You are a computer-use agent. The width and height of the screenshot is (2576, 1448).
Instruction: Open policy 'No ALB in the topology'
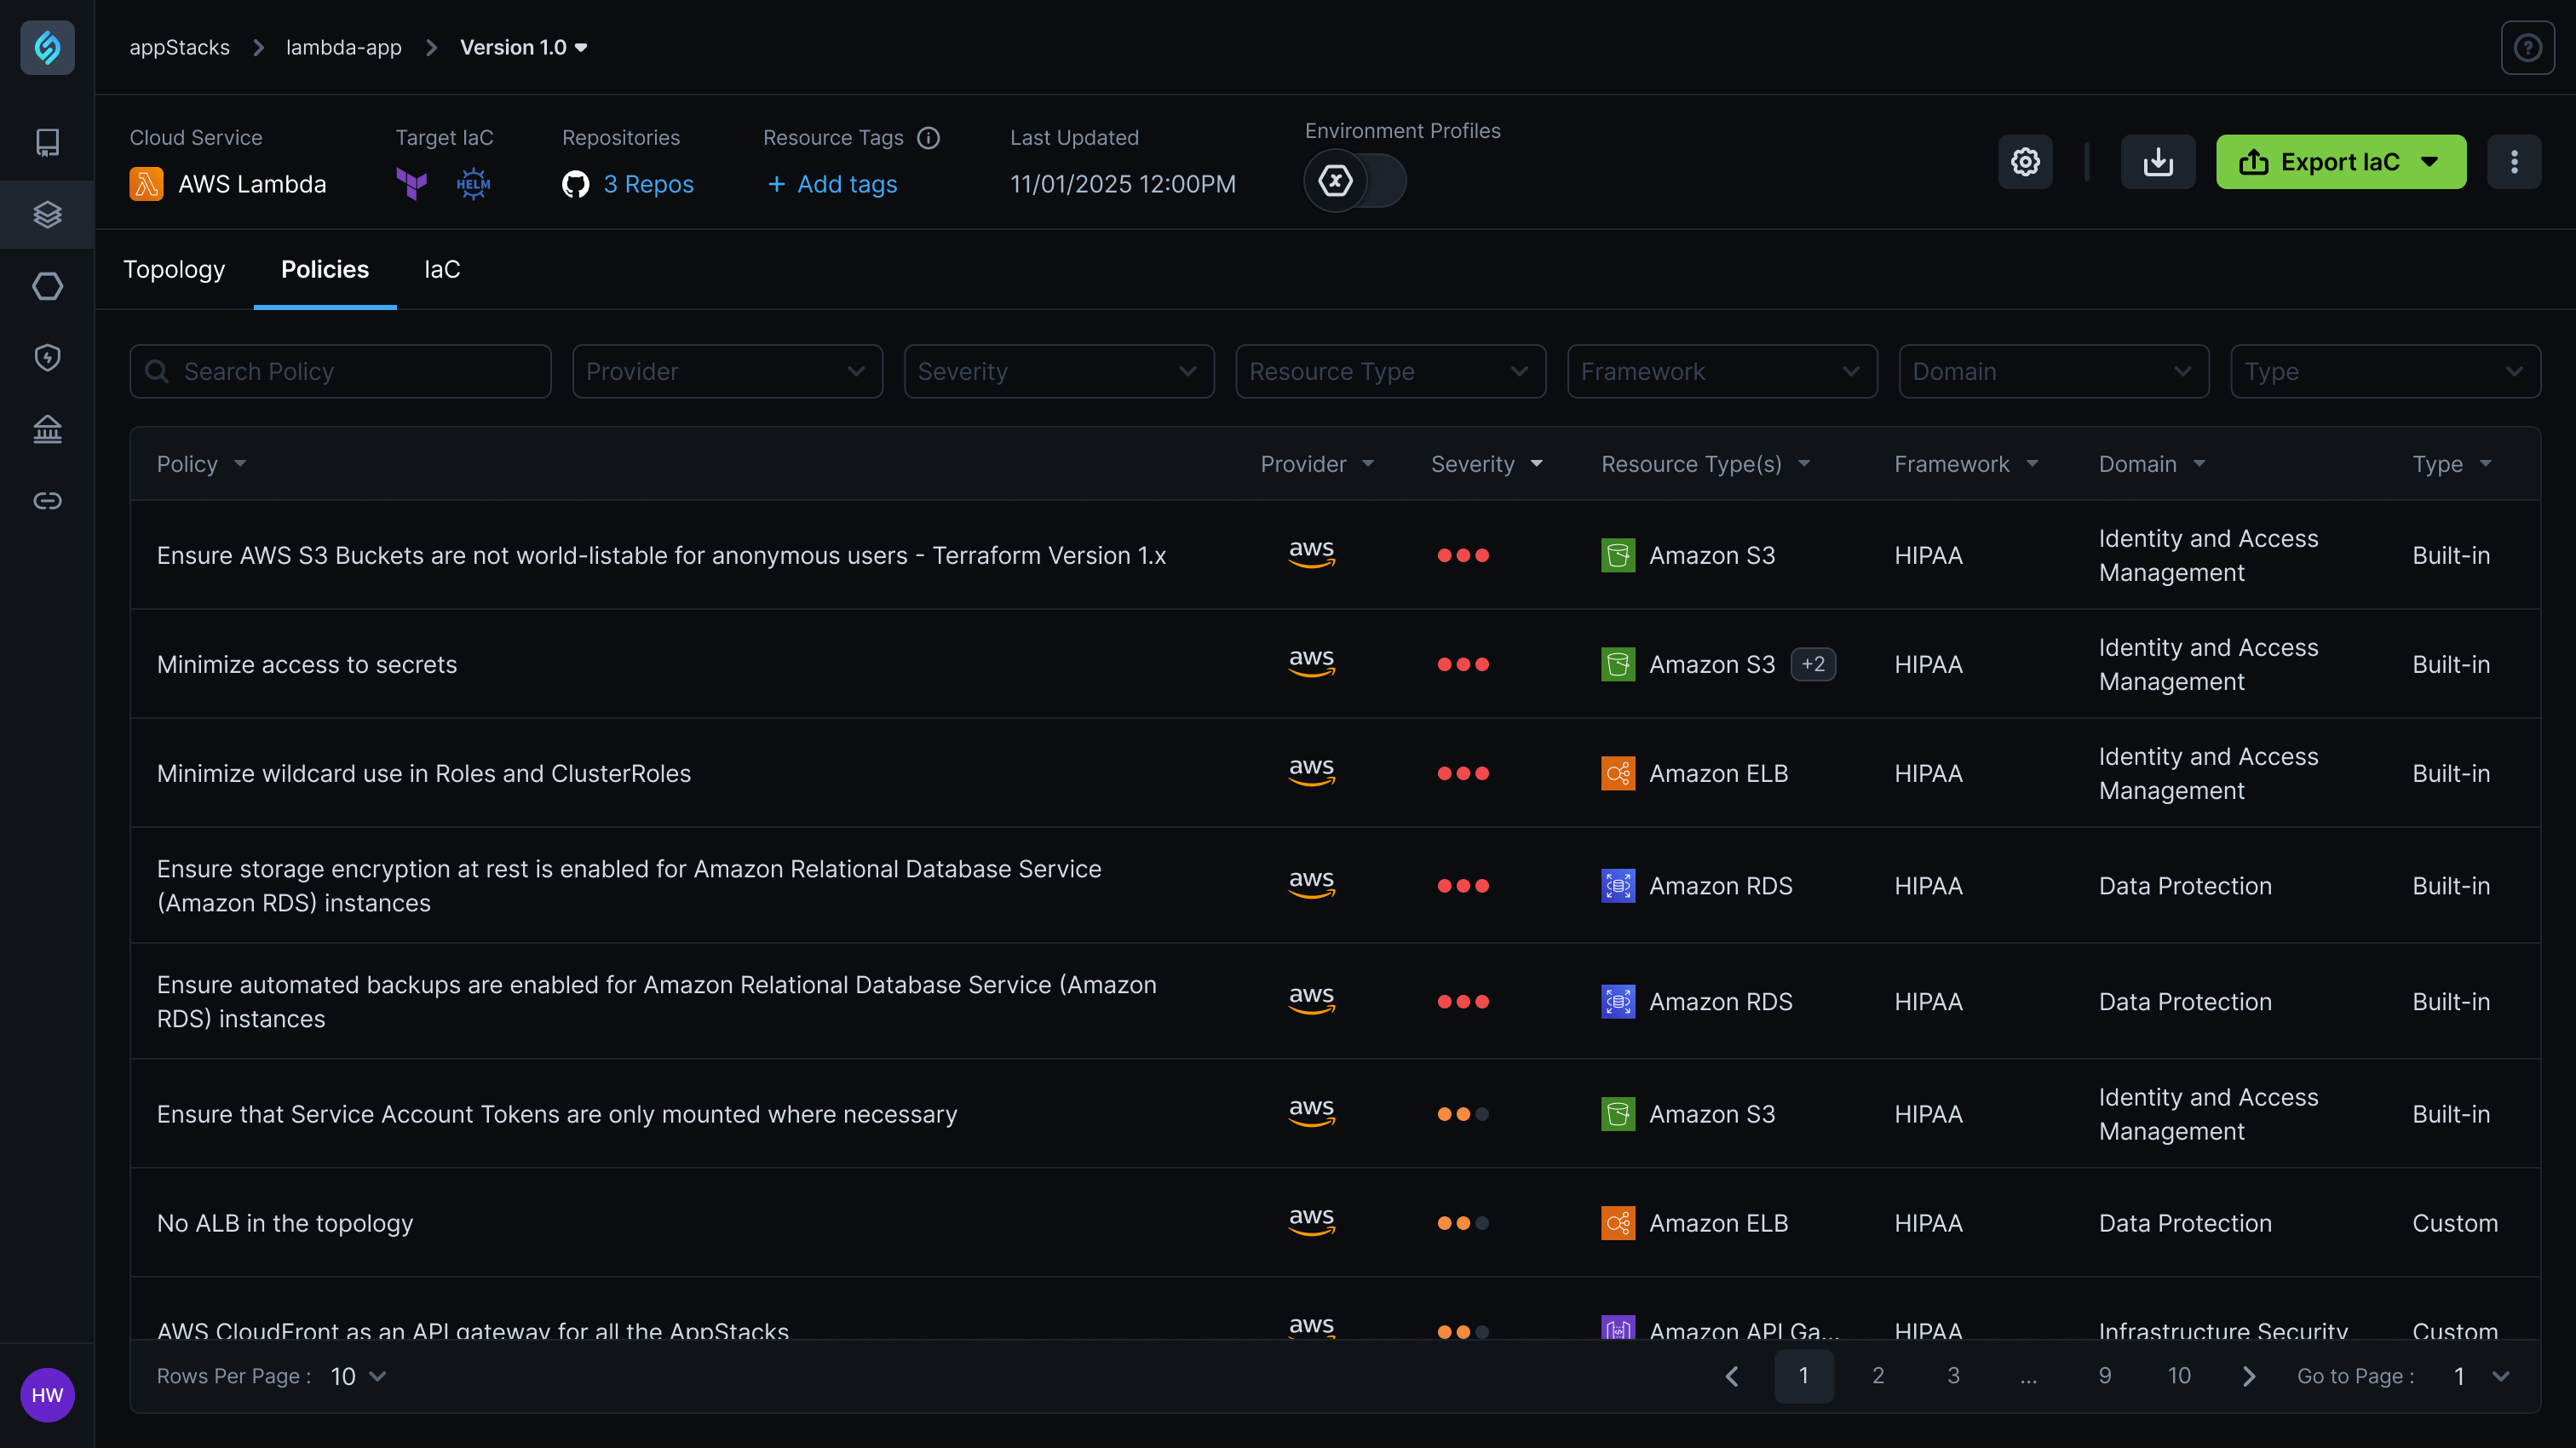point(285,1222)
